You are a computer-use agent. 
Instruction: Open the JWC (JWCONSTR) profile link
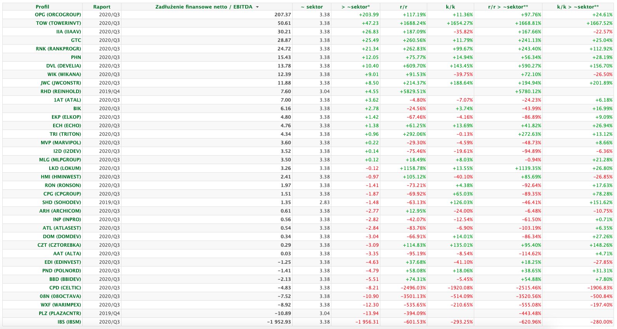(x=61, y=83)
